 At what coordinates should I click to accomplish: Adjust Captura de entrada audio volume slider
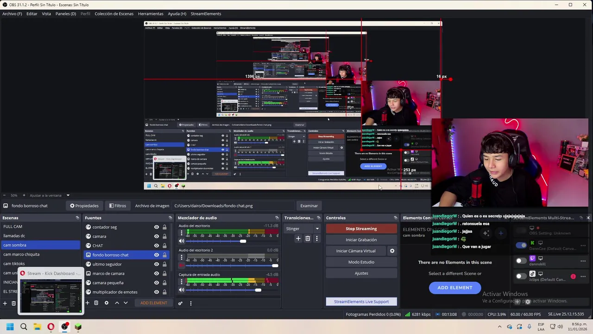(x=258, y=290)
